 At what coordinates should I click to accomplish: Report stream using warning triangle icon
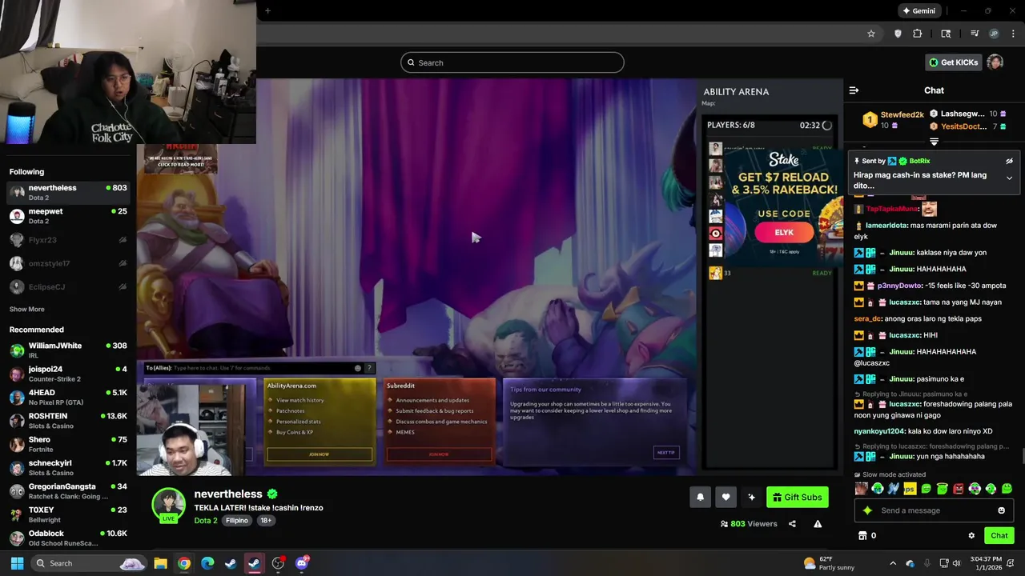coord(818,524)
